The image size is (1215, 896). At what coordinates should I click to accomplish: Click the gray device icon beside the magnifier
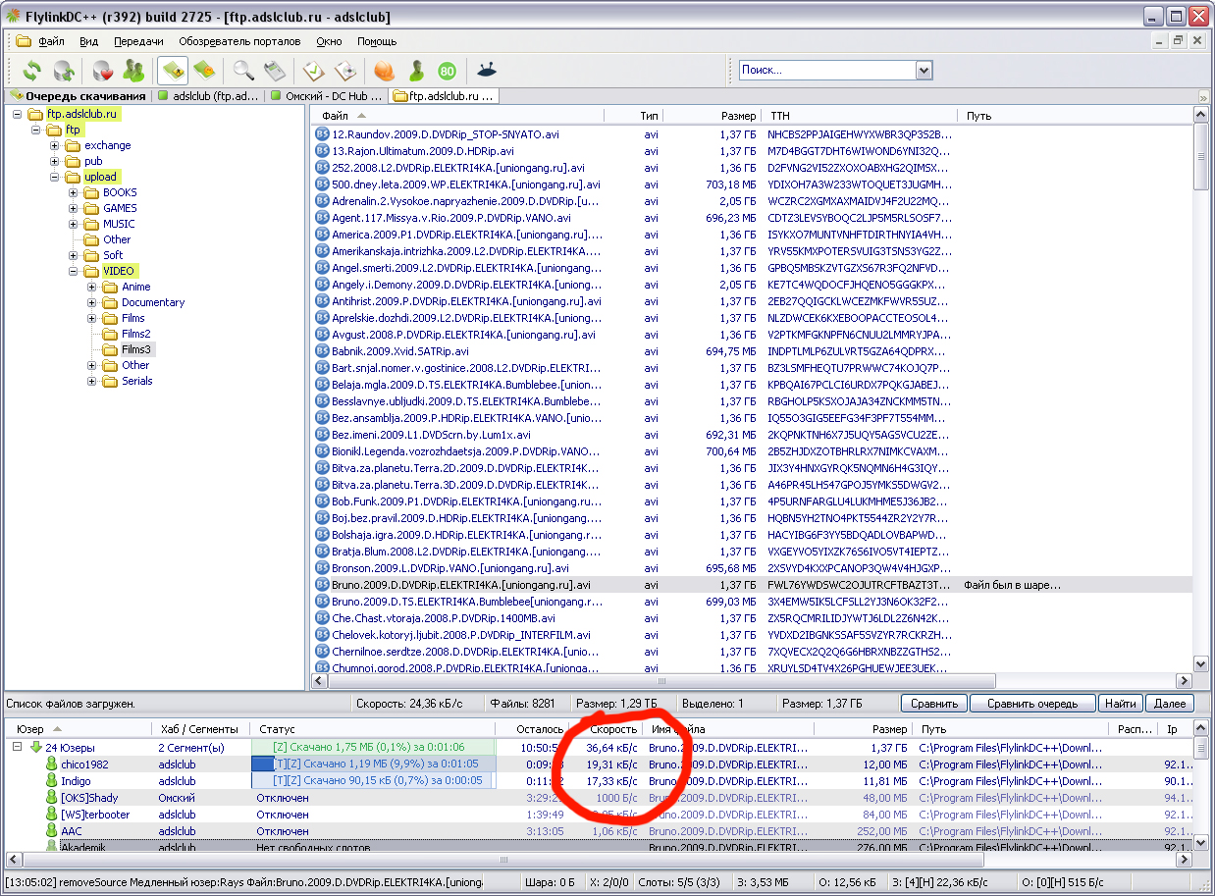coord(274,71)
